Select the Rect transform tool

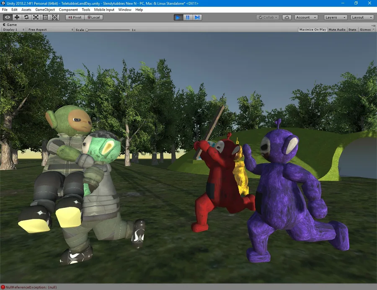45,17
